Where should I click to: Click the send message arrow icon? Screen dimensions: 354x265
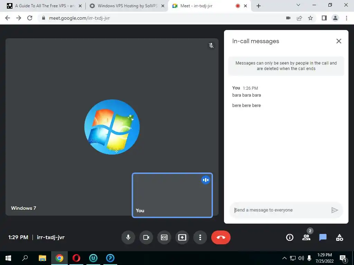335,210
